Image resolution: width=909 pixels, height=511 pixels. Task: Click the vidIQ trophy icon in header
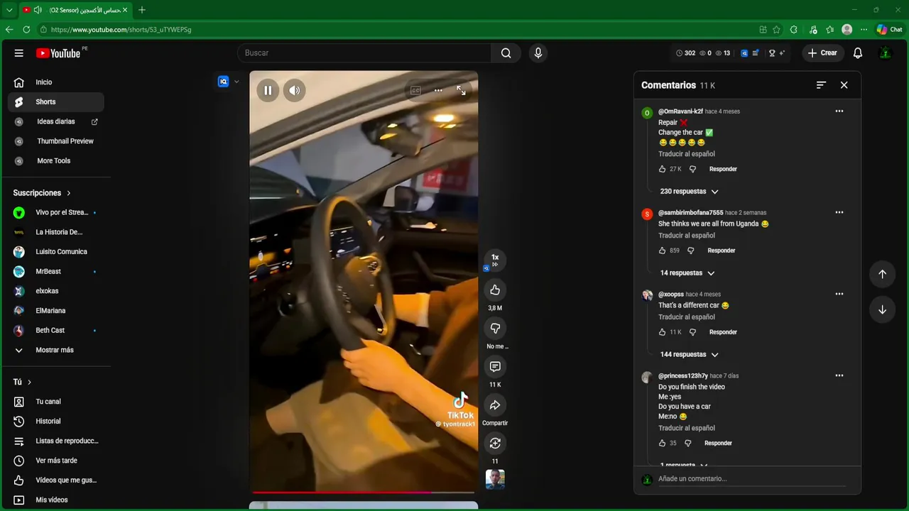point(772,53)
